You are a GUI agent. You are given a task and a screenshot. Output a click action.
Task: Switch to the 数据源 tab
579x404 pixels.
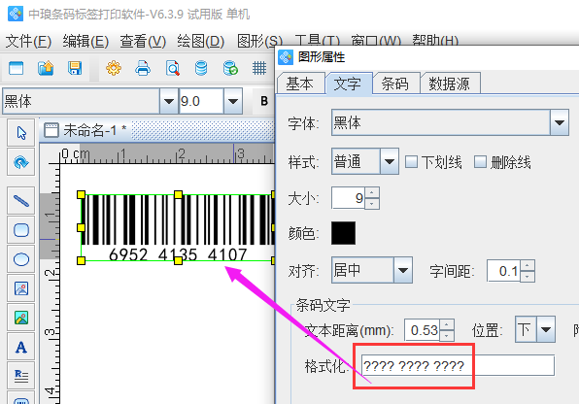[450, 84]
